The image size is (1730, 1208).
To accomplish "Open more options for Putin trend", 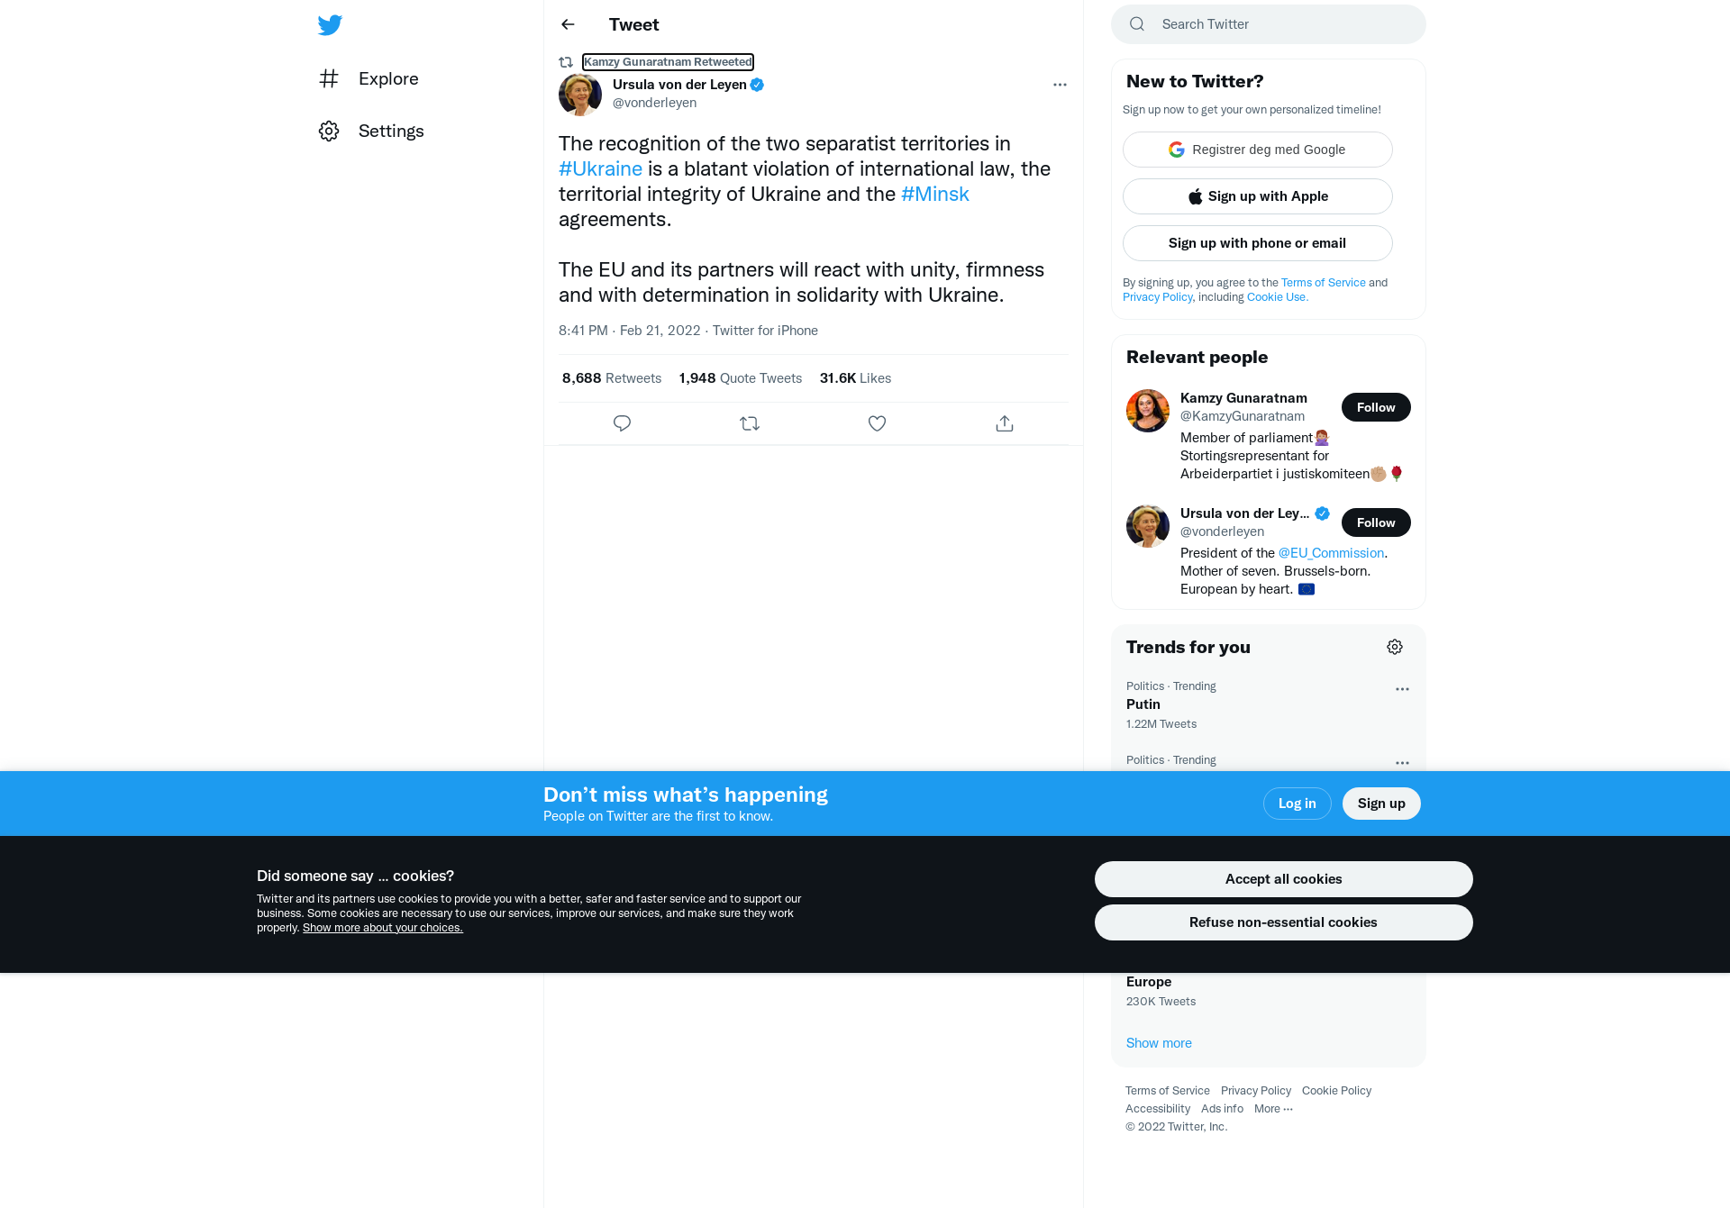I will click(x=1402, y=689).
